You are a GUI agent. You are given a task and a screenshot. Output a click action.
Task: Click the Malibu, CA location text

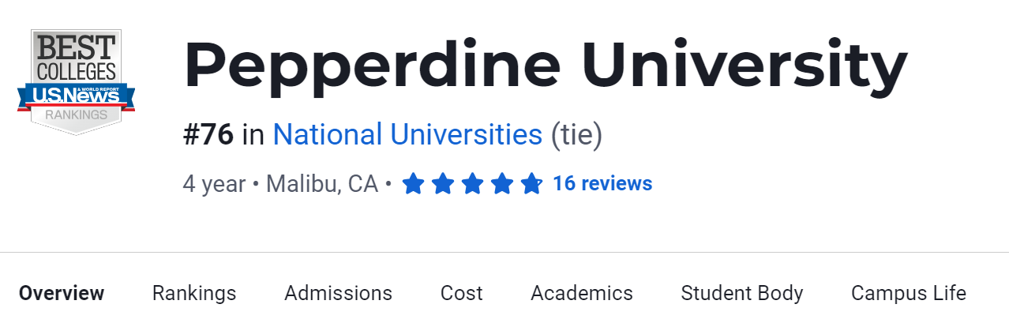[322, 184]
